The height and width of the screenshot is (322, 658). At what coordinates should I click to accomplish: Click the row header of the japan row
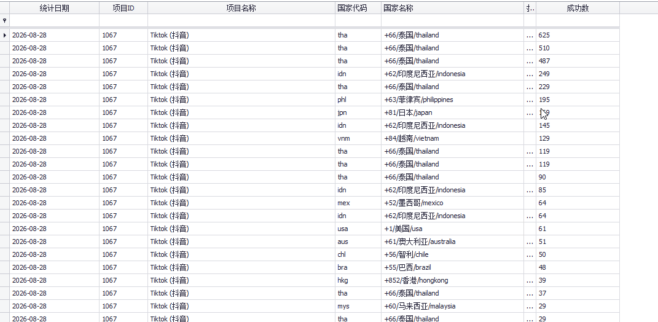pyautogui.click(x=5, y=112)
